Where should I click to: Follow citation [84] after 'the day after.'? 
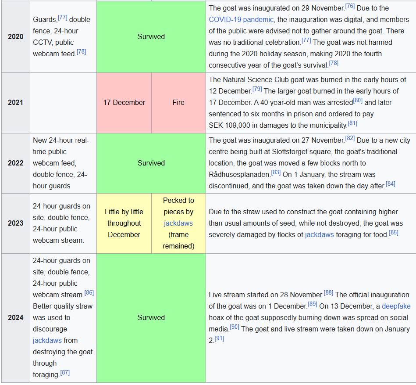(x=391, y=184)
